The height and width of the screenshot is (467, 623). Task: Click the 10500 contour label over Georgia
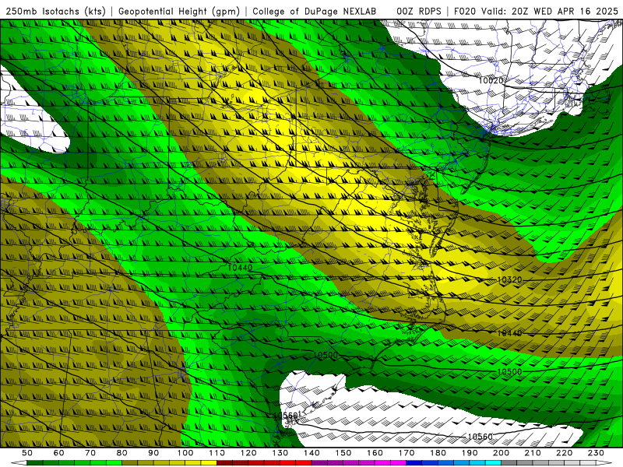326,355
